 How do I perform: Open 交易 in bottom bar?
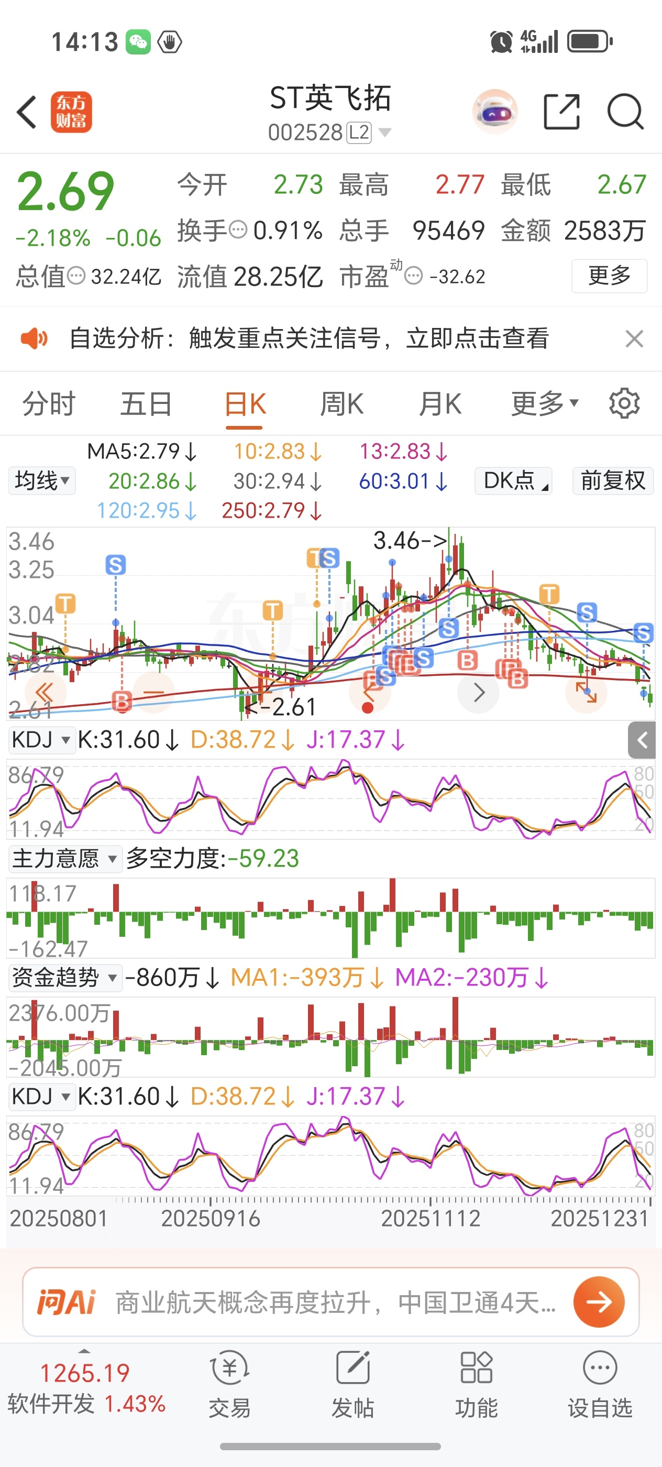pos(229,1384)
